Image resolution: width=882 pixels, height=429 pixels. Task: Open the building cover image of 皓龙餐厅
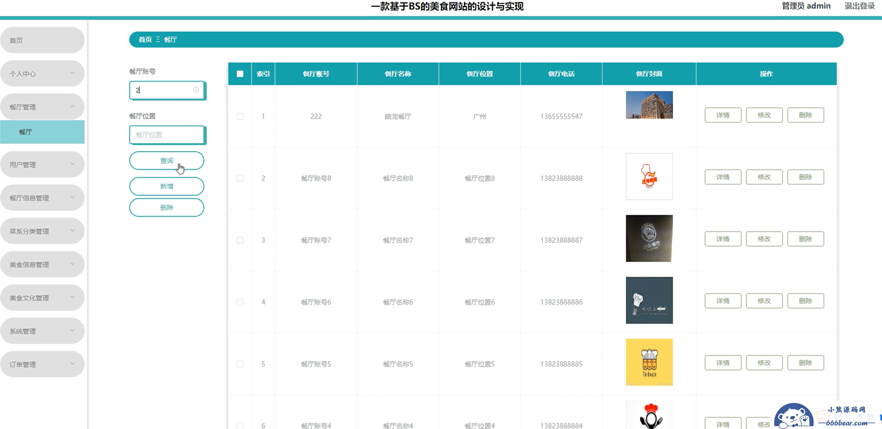point(649,105)
